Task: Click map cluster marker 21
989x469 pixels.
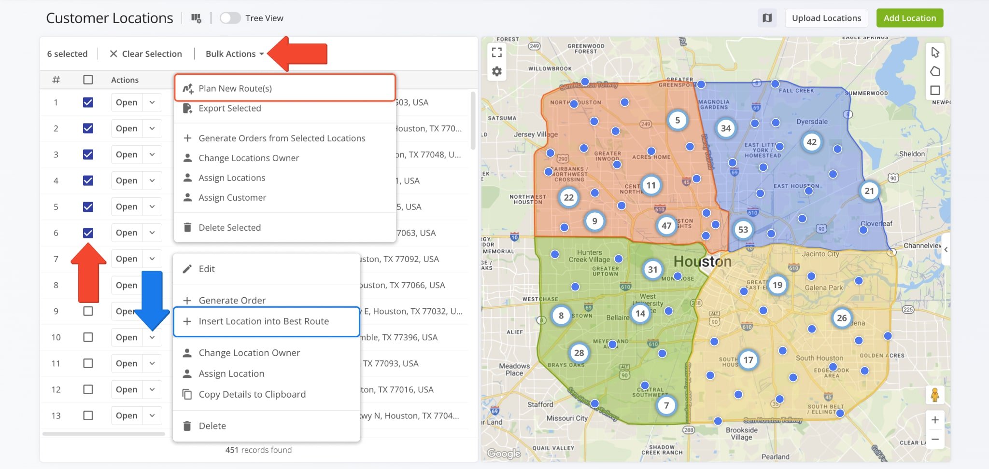Action: point(869,191)
